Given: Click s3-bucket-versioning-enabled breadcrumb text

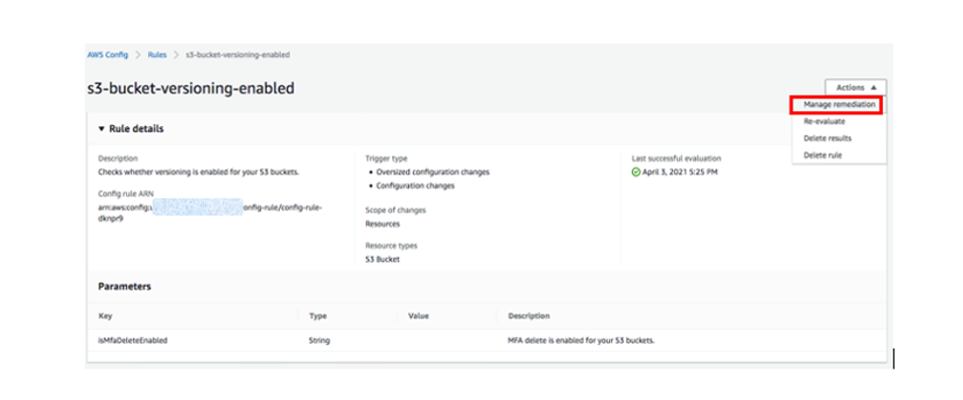Looking at the screenshot, I should click(238, 54).
